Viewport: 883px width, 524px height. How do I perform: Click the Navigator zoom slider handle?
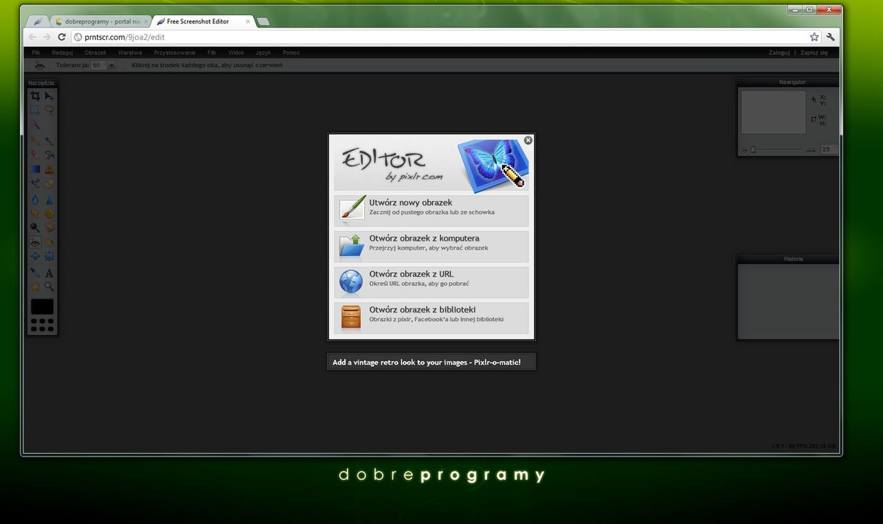coord(753,150)
